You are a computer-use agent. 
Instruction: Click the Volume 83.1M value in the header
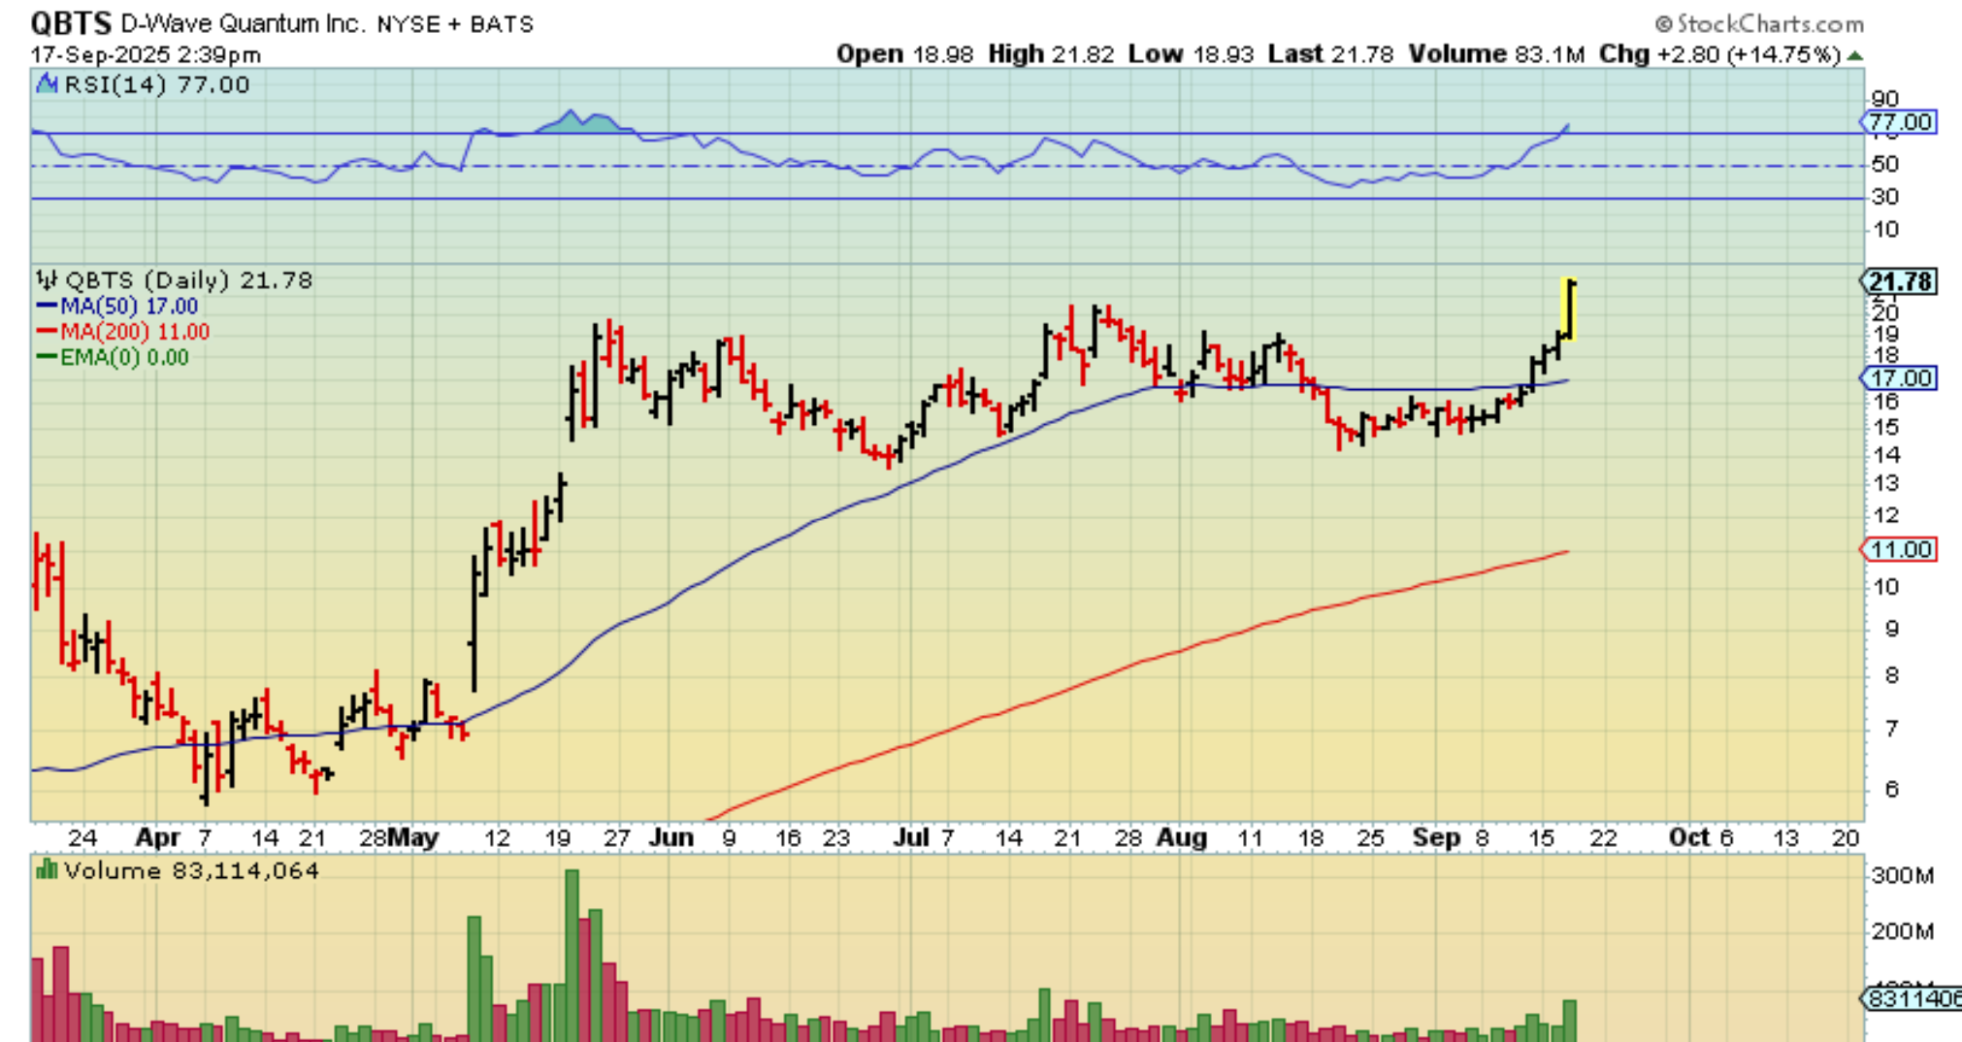[1496, 54]
